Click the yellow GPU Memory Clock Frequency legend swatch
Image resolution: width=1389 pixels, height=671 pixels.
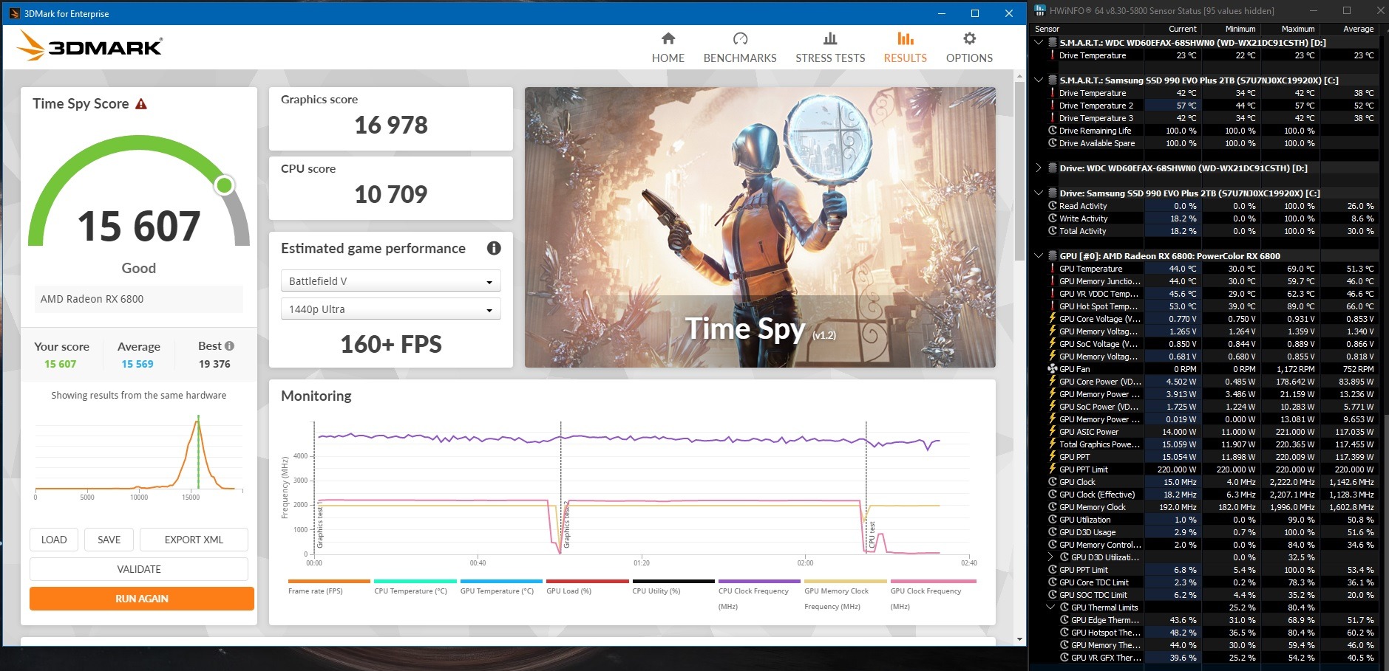(846, 582)
